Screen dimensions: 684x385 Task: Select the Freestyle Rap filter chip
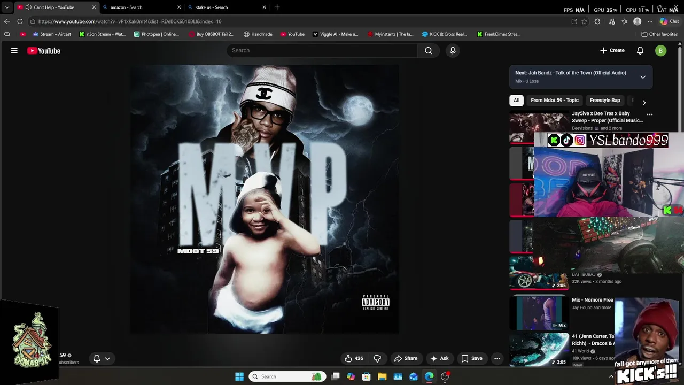click(605, 100)
